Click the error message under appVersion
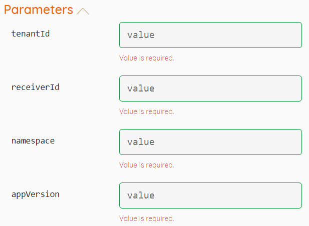This screenshot has width=309, height=226. tap(146, 218)
